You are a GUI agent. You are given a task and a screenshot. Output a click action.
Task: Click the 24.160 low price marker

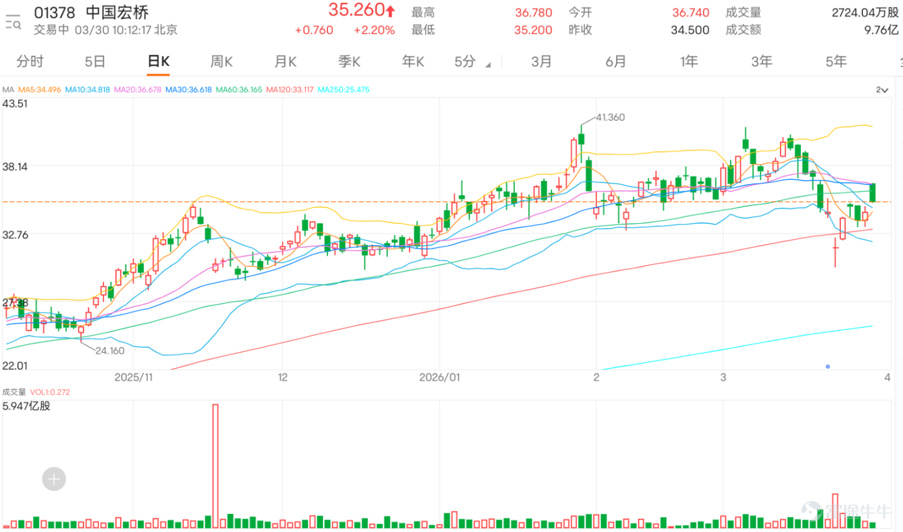(109, 351)
